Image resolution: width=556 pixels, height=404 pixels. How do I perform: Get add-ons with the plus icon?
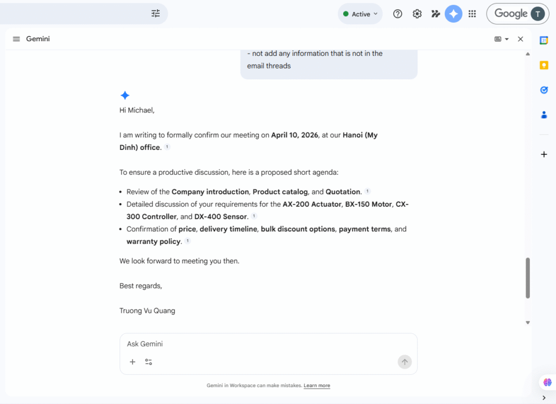[x=544, y=154]
